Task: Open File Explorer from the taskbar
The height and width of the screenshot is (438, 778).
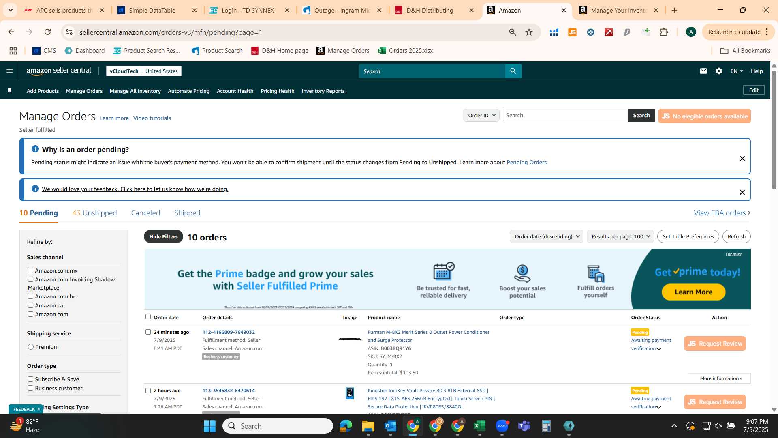Action: 368,426
